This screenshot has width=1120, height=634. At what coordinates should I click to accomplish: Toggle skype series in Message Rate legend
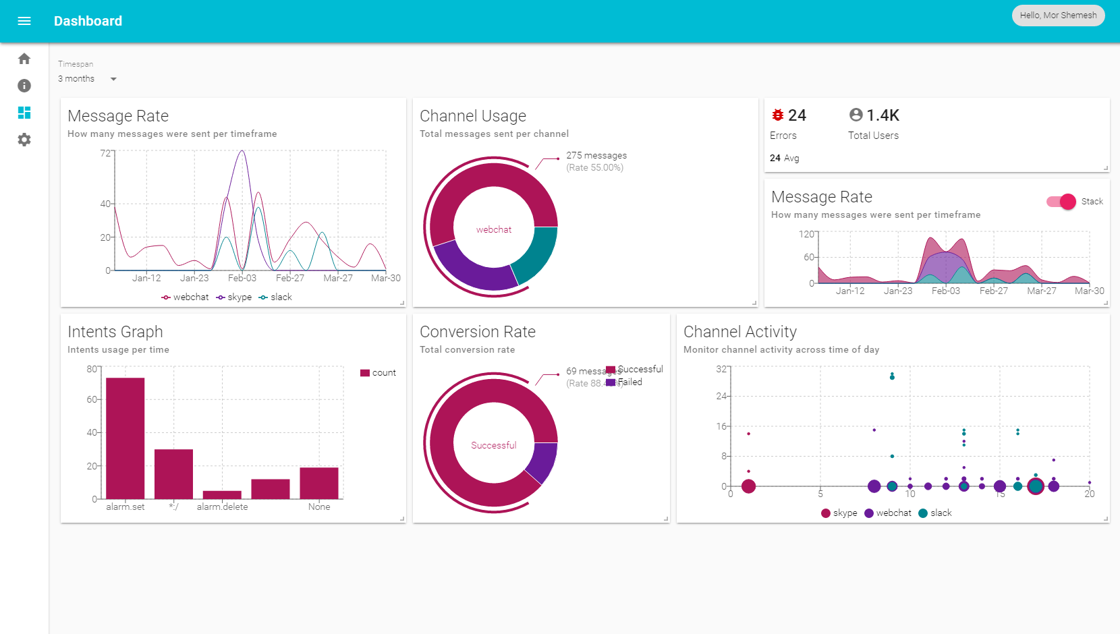(x=234, y=297)
